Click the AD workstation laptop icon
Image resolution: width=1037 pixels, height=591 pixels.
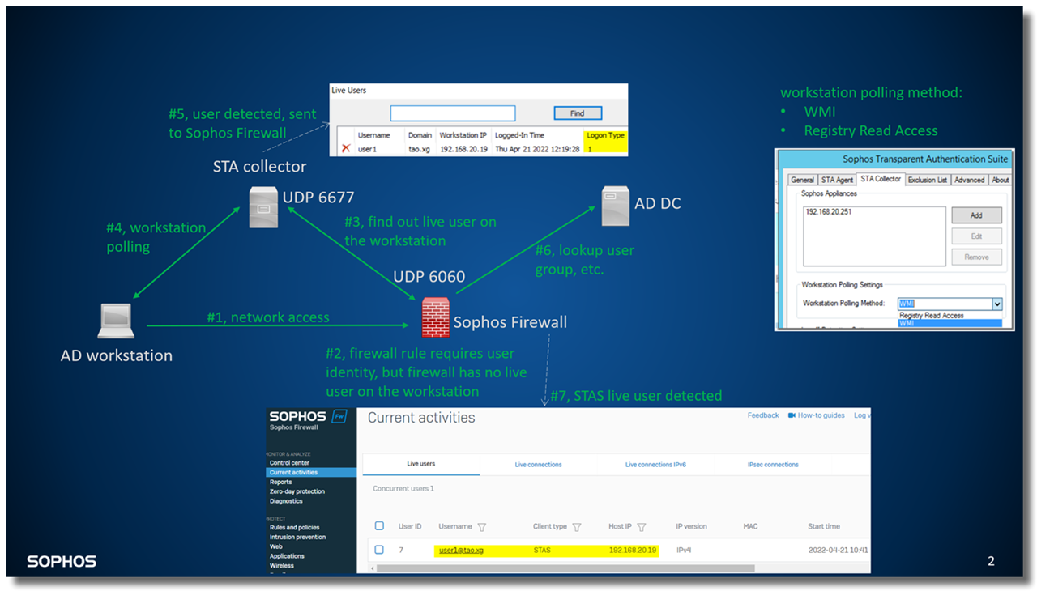pyautogui.click(x=116, y=321)
